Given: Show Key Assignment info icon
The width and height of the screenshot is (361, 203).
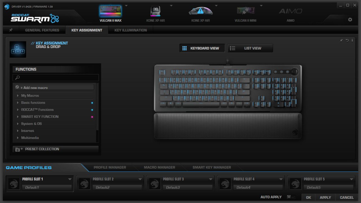Looking at the screenshot, I should 352,40.
